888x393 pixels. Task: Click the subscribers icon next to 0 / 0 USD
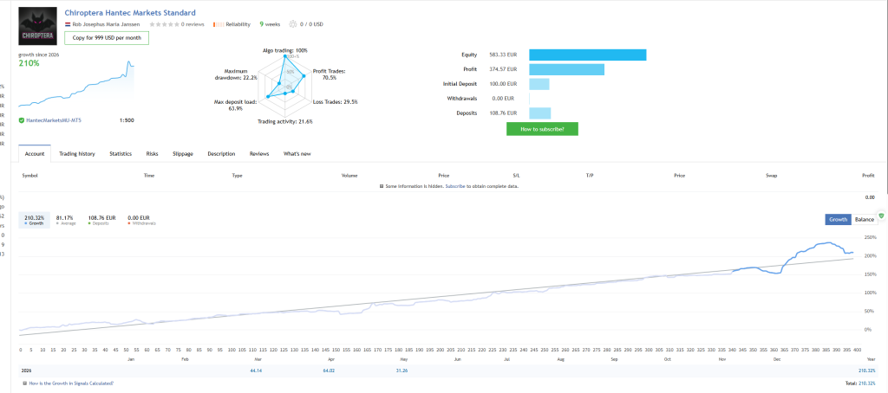(x=293, y=24)
